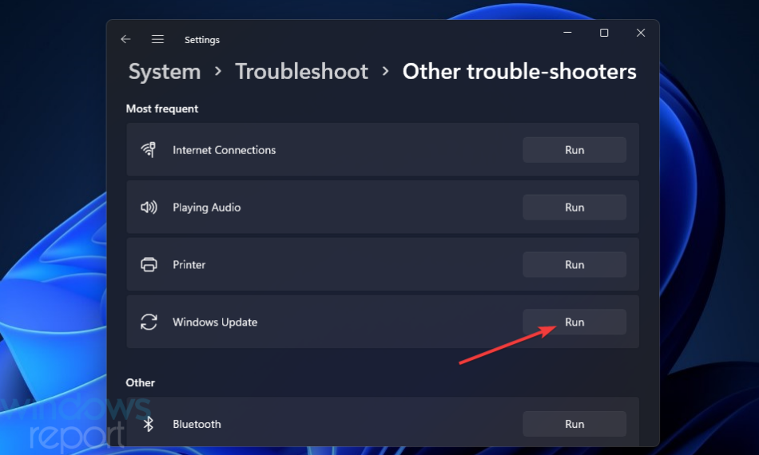The image size is (759, 455).
Task: Go to System in the breadcrumb
Action: point(164,72)
